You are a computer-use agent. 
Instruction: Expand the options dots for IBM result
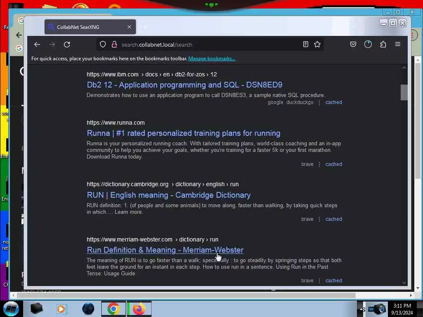(319, 103)
